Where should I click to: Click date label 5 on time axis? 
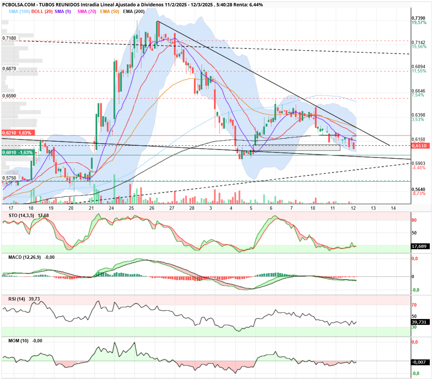tap(251, 208)
